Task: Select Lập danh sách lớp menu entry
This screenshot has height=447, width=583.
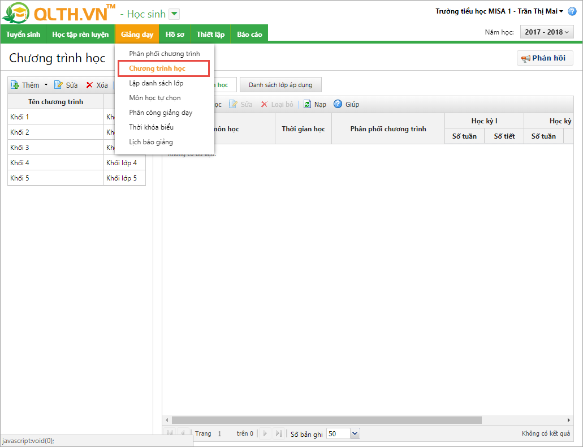Action: pyautogui.click(x=165, y=83)
